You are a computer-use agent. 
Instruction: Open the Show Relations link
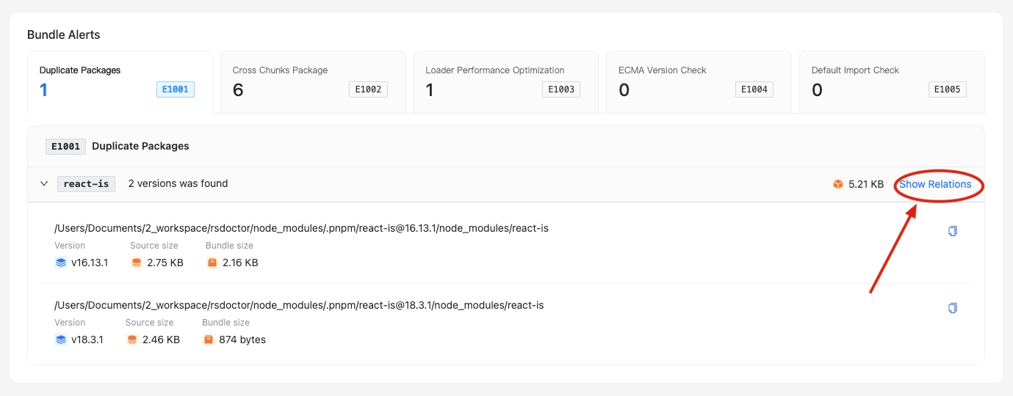click(x=935, y=184)
